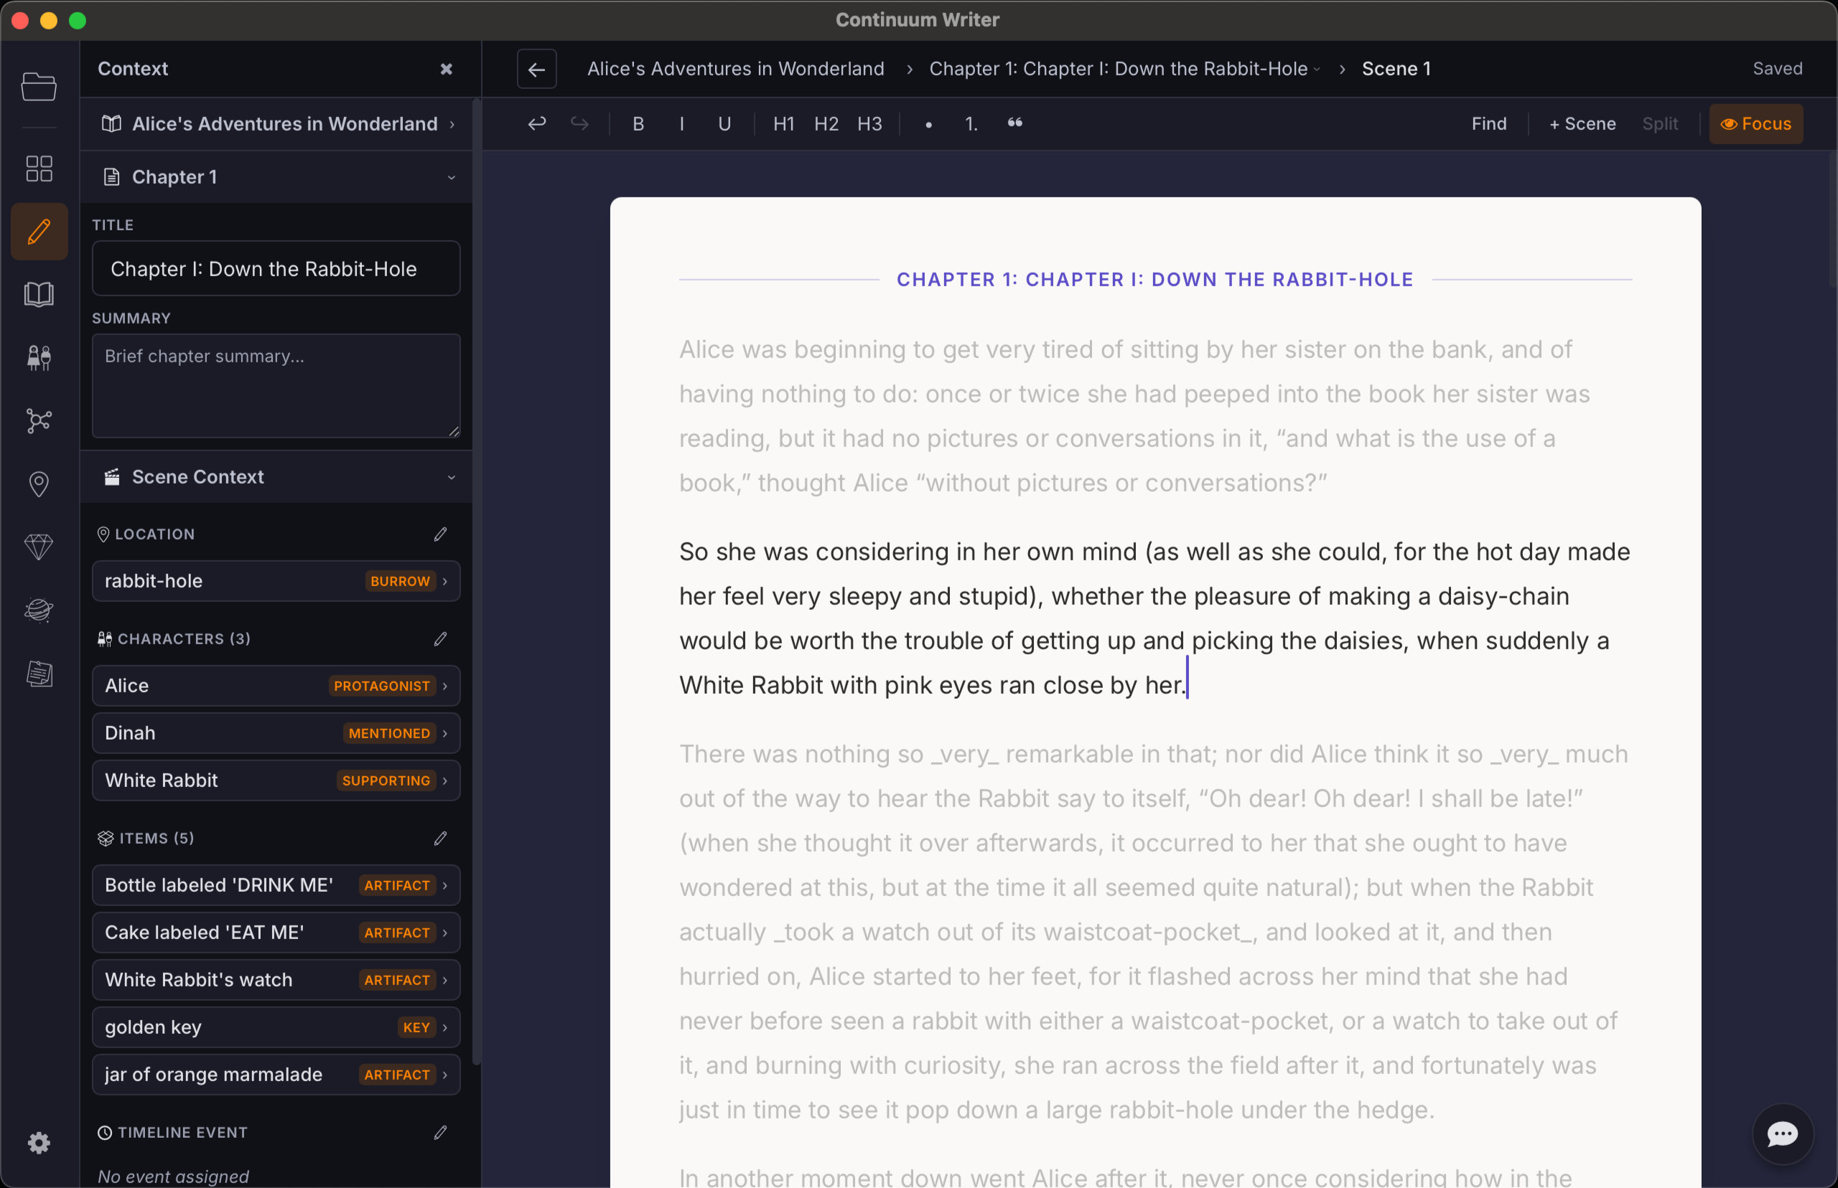Image resolution: width=1838 pixels, height=1188 pixels.
Task: Open the diamond items icon in sidebar
Action: tap(39, 547)
